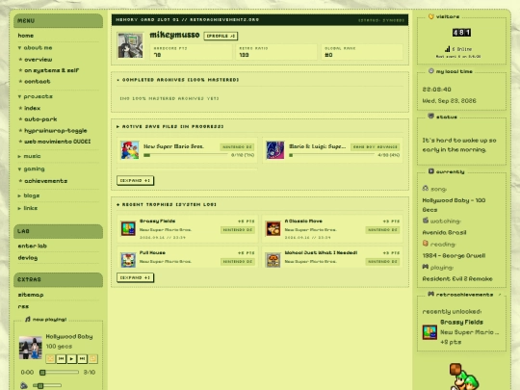Click the PROFILE button next to mikeymusso

[x=221, y=36]
